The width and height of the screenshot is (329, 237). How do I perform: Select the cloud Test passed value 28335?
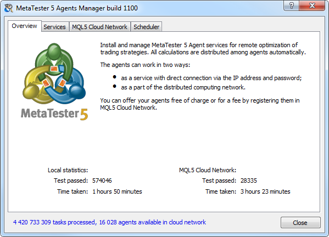point(249,180)
